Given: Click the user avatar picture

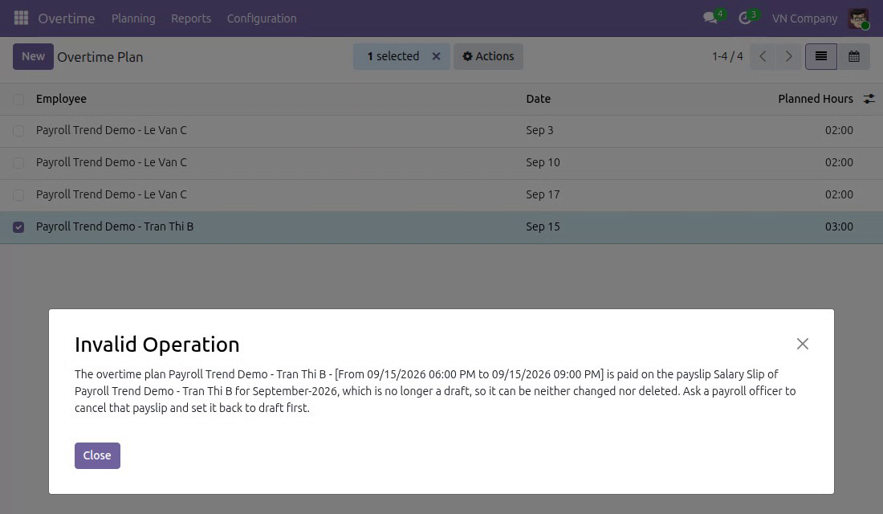Looking at the screenshot, I should 858,18.
